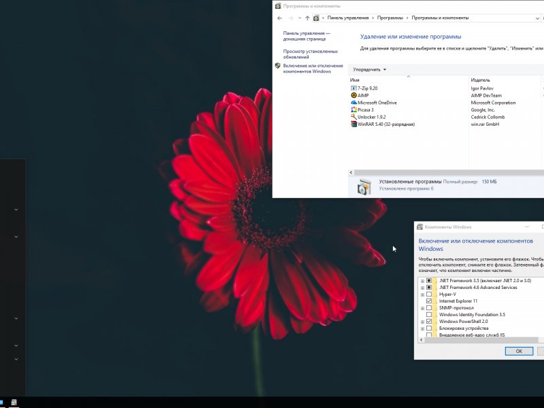Click the gray components icon on the taskbar
This screenshot has height=408, width=544.
click(14, 403)
